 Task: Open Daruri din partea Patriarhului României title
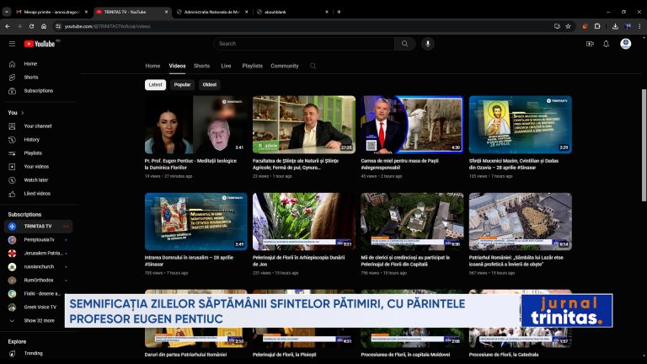[x=185, y=355]
